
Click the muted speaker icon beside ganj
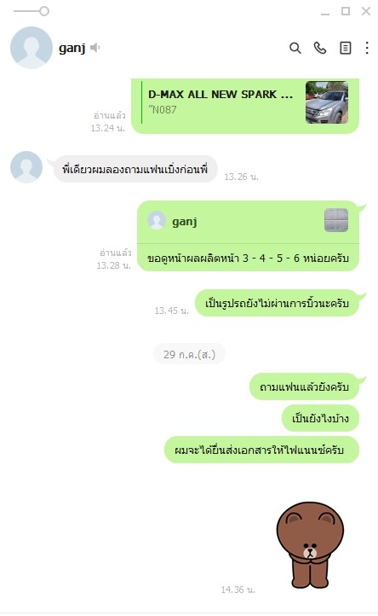pyautogui.click(x=94, y=48)
